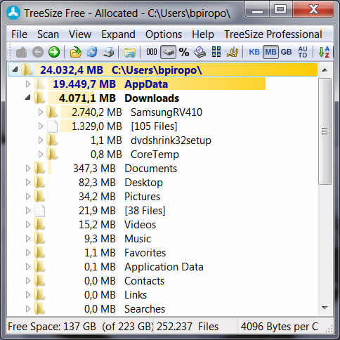Open the Scan menu
Viewport: 340px width, 340px height.
48,34
